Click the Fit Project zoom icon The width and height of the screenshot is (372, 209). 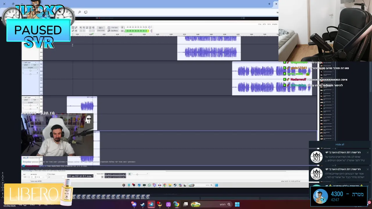[90, 27]
